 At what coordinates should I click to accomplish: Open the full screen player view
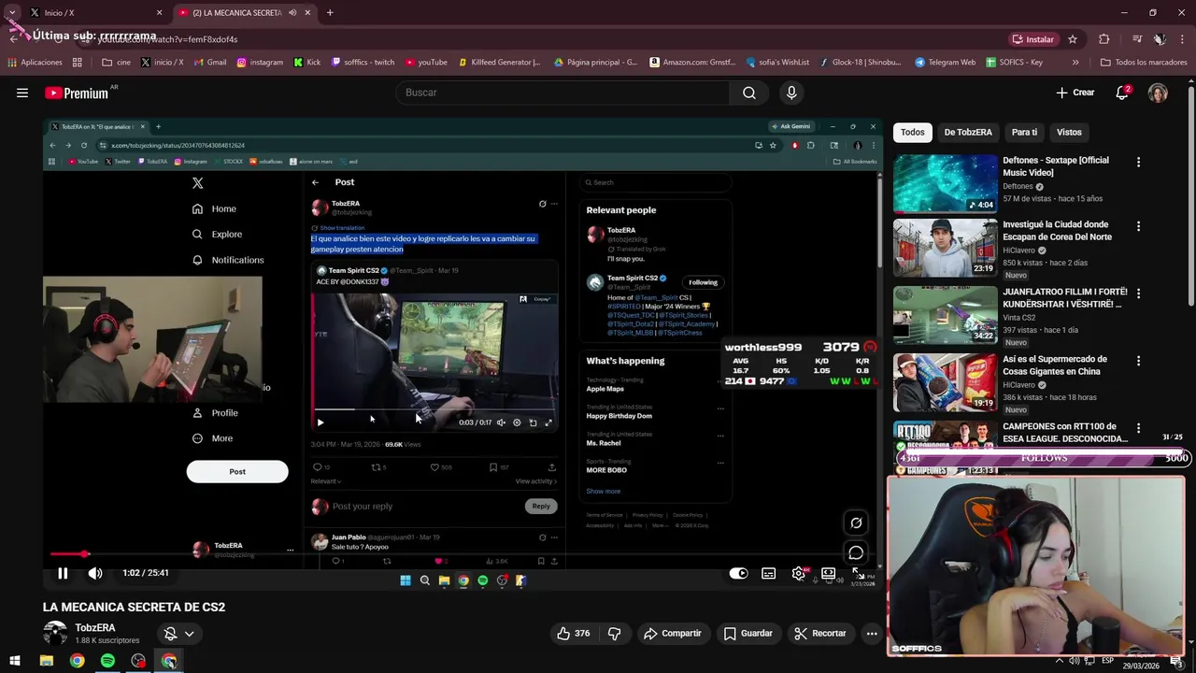858,573
